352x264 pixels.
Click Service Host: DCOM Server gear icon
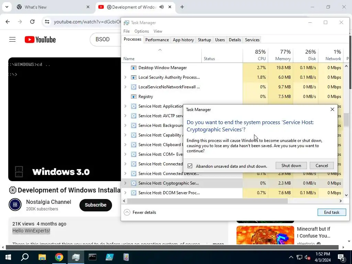134,193
